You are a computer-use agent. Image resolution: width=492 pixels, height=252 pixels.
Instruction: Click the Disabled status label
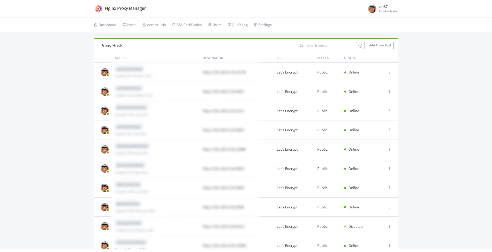[x=355, y=226]
